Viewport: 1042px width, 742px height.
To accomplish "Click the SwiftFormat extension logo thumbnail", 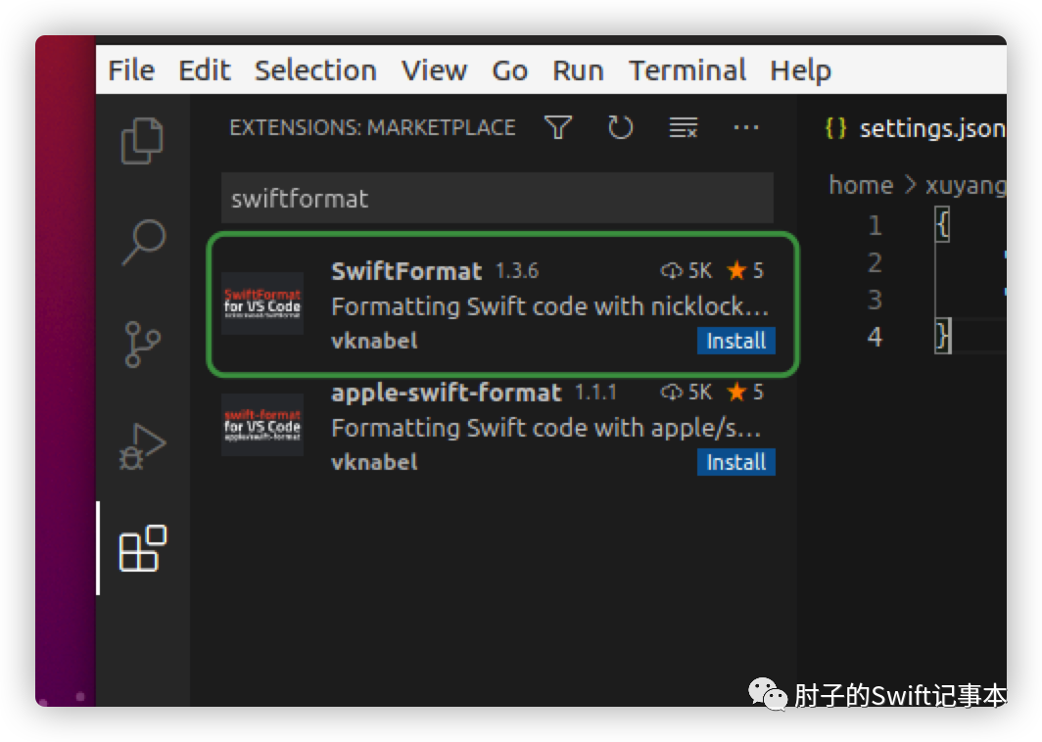I will tap(262, 302).
